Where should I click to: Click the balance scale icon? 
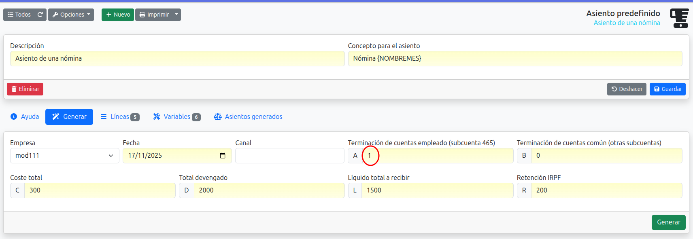pyautogui.click(x=218, y=117)
